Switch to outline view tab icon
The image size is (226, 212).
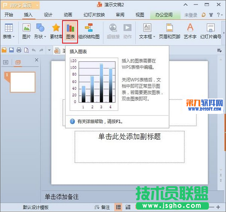[x=6, y=62]
